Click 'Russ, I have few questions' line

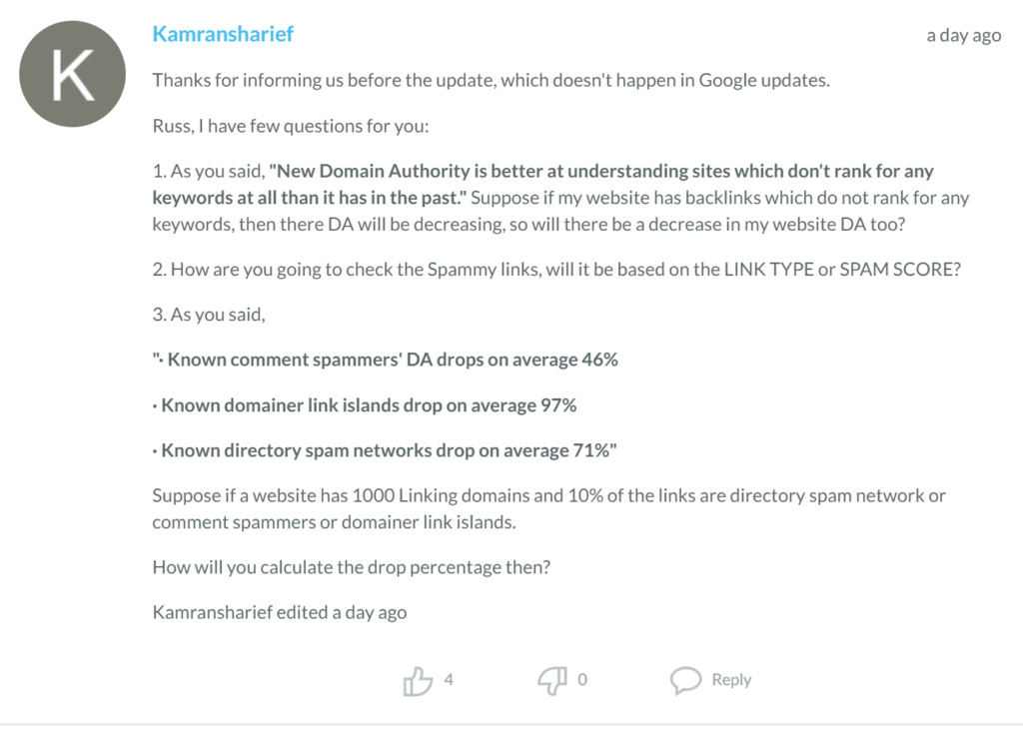[x=291, y=126]
